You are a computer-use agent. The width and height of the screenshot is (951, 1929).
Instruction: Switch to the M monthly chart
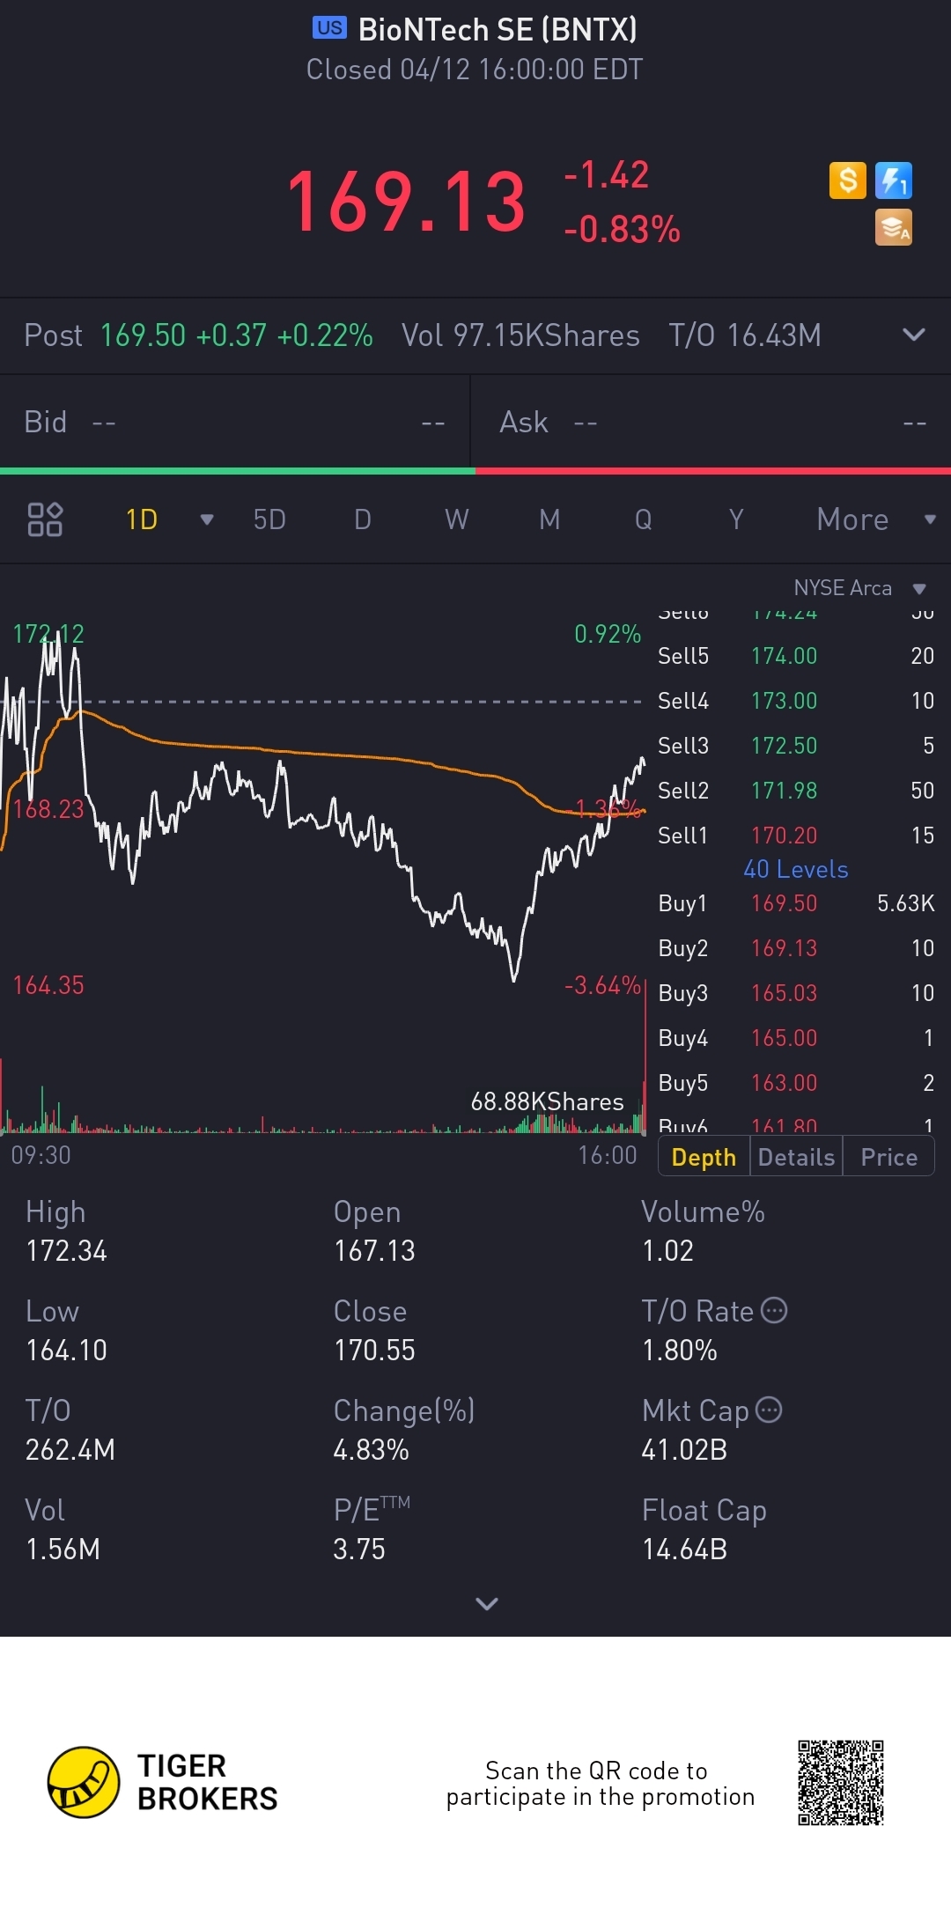tap(549, 519)
